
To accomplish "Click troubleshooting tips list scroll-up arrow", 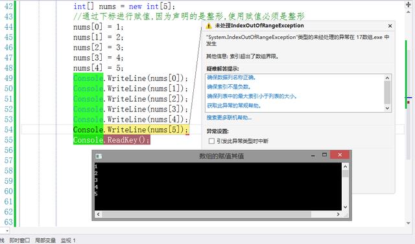I will click(388, 78).
